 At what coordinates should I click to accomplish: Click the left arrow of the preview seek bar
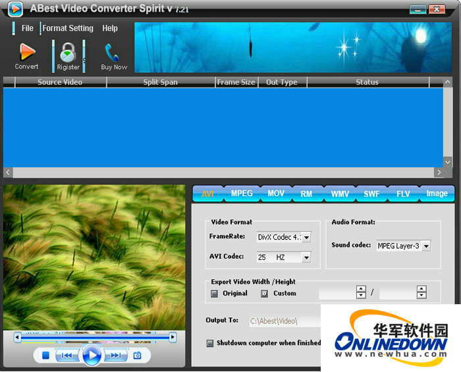click(17, 337)
